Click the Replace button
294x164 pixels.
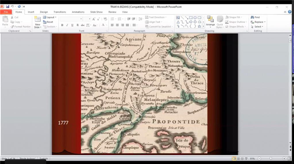[x=258, y=22]
